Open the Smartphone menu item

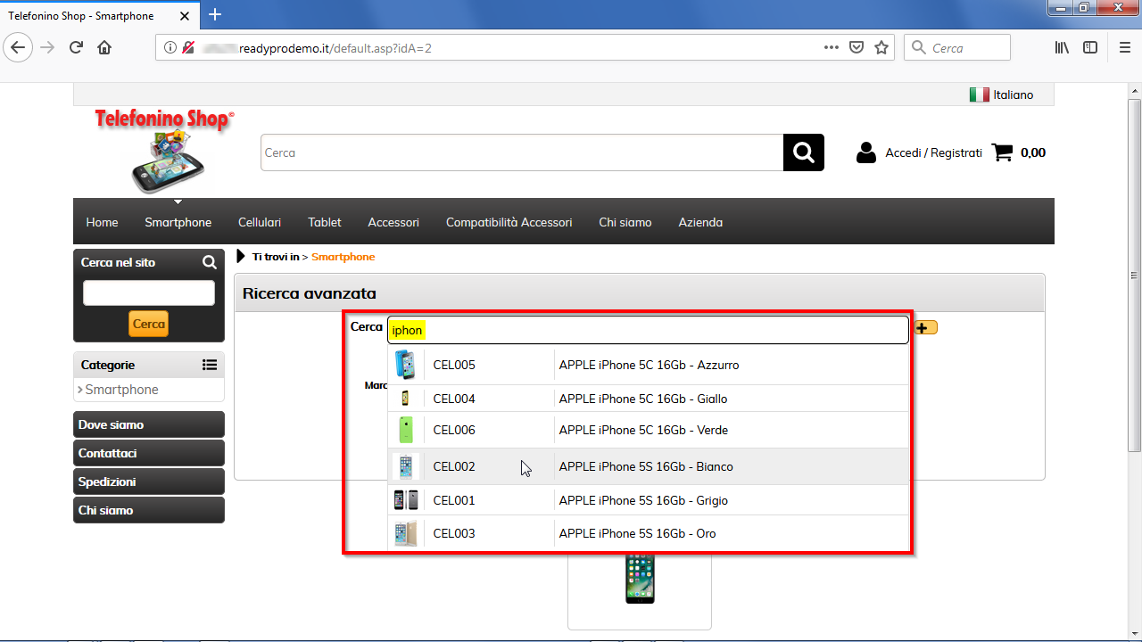click(178, 222)
